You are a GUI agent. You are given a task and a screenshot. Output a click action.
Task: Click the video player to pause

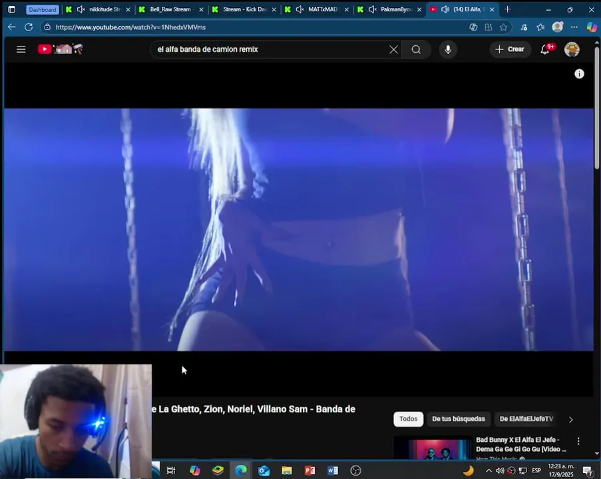(299, 229)
